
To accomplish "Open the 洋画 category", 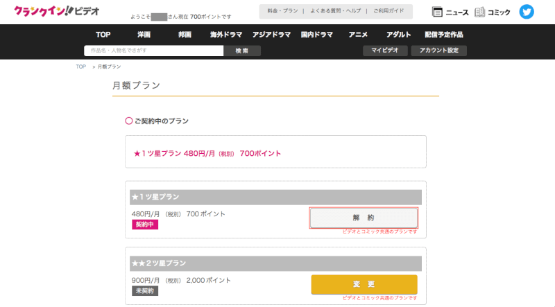I will [144, 35].
